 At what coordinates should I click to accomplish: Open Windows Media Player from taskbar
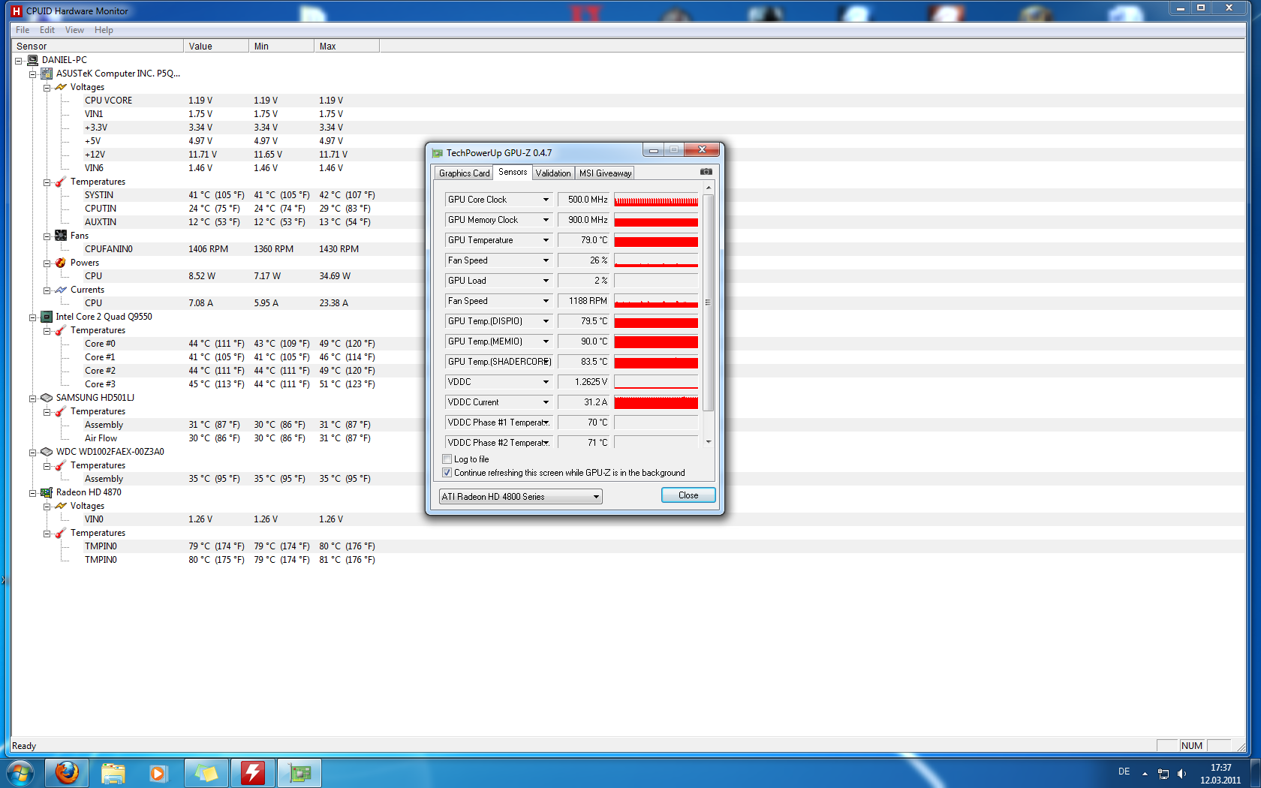pyautogui.click(x=158, y=773)
